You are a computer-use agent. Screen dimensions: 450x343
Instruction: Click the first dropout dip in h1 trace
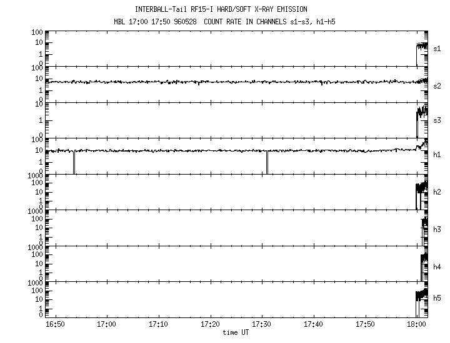(74, 162)
